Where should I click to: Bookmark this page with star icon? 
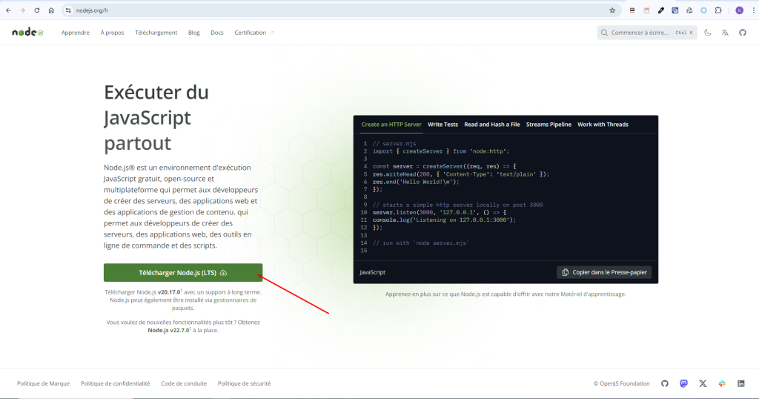tap(612, 10)
